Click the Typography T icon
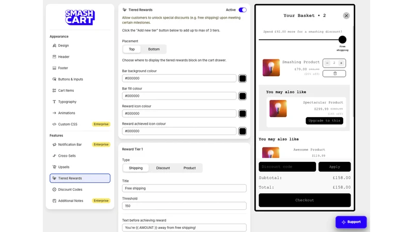Screen dimensions: 413x232 click(x=54, y=102)
